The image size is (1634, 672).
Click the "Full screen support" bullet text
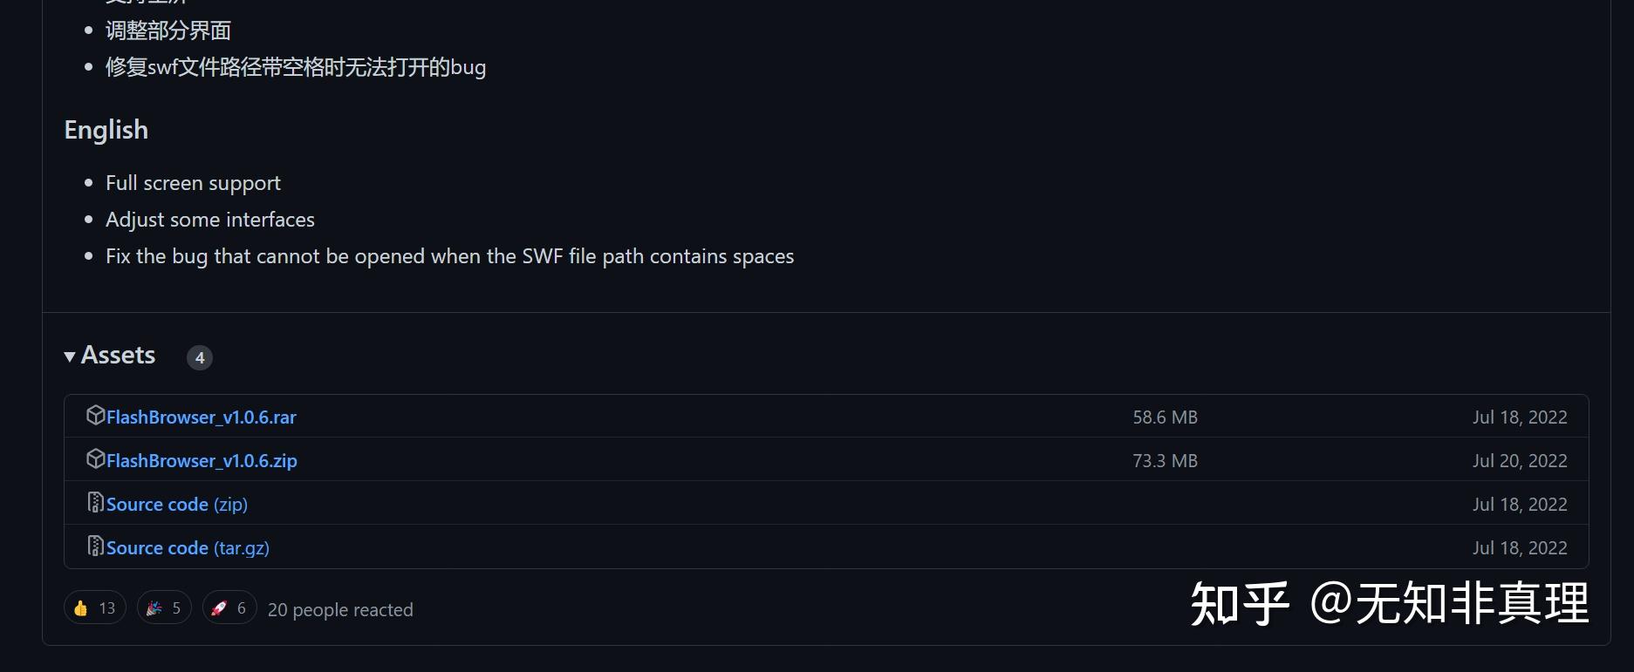pyautogui.click(x=193, y=183)
